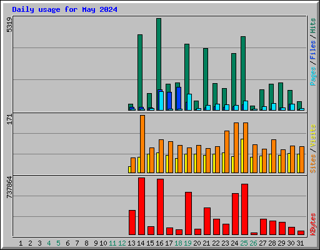Image resolution: width=320 pixels, height=250 pixels.
Task: Select day label 30 on the axis
Action: tap(291, 243)
